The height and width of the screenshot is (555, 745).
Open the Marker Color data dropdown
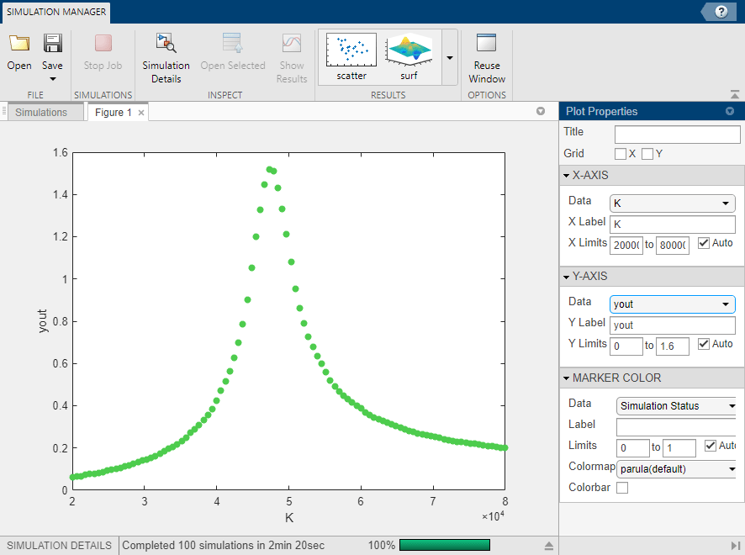675,405
